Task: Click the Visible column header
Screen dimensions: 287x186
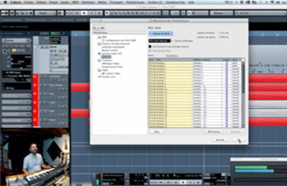Action: pos(226,60)
